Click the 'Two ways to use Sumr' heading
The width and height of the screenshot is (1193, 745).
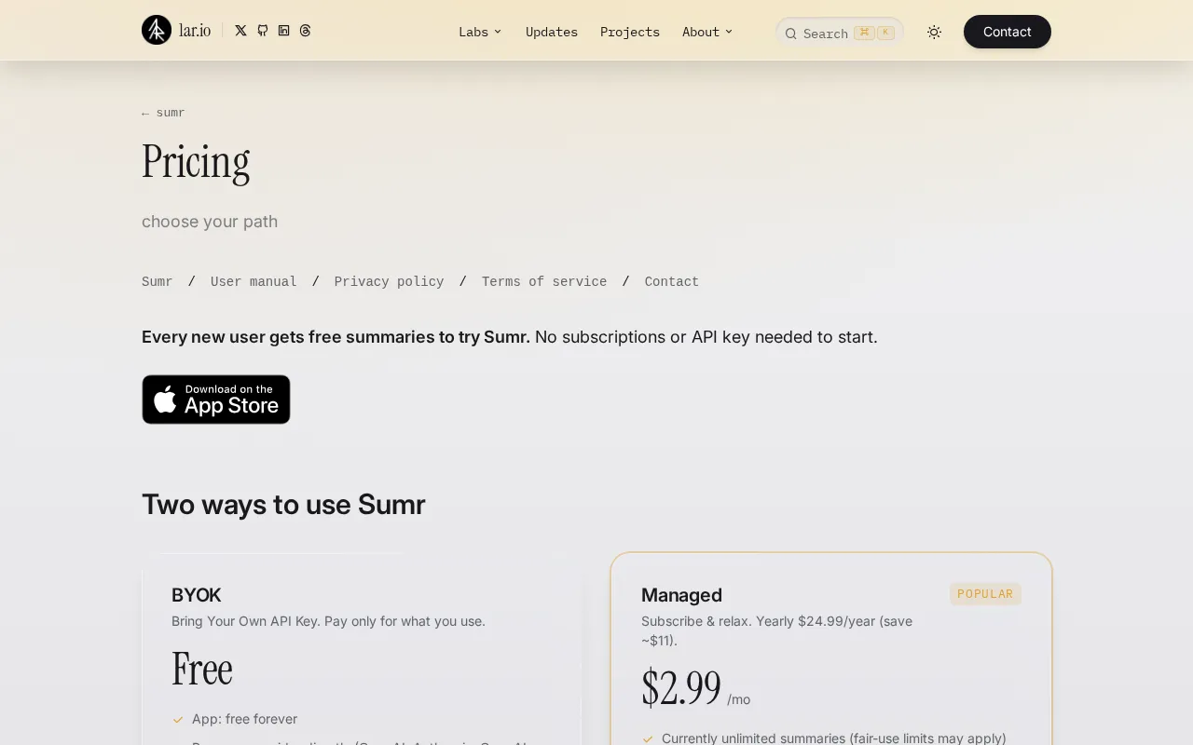point(283,504)
